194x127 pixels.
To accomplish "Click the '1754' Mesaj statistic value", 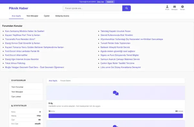I will coord(38,116).
